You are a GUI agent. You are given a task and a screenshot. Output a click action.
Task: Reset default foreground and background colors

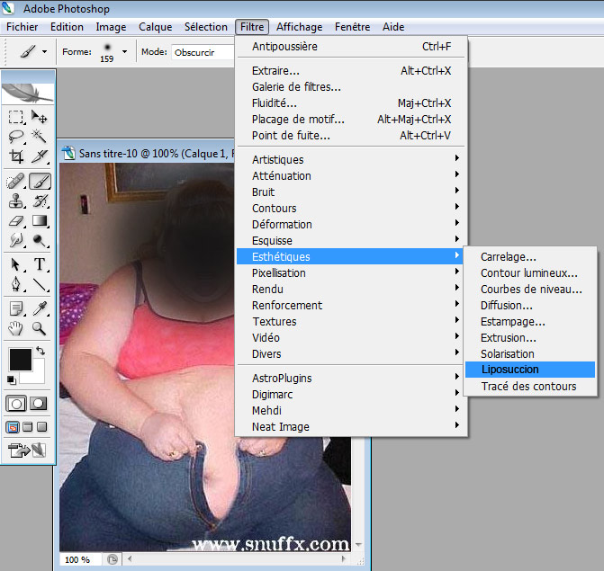pos(11,380)
